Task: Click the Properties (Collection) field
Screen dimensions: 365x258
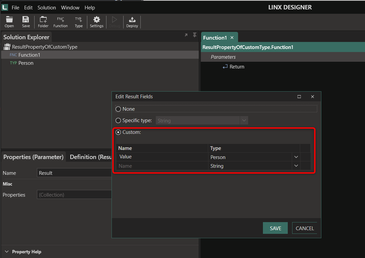Action: click(x=74, y=195)
